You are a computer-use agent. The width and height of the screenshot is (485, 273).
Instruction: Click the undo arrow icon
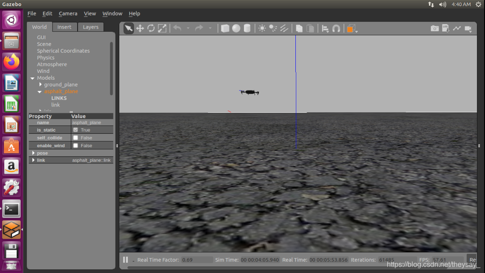point(177,28)
